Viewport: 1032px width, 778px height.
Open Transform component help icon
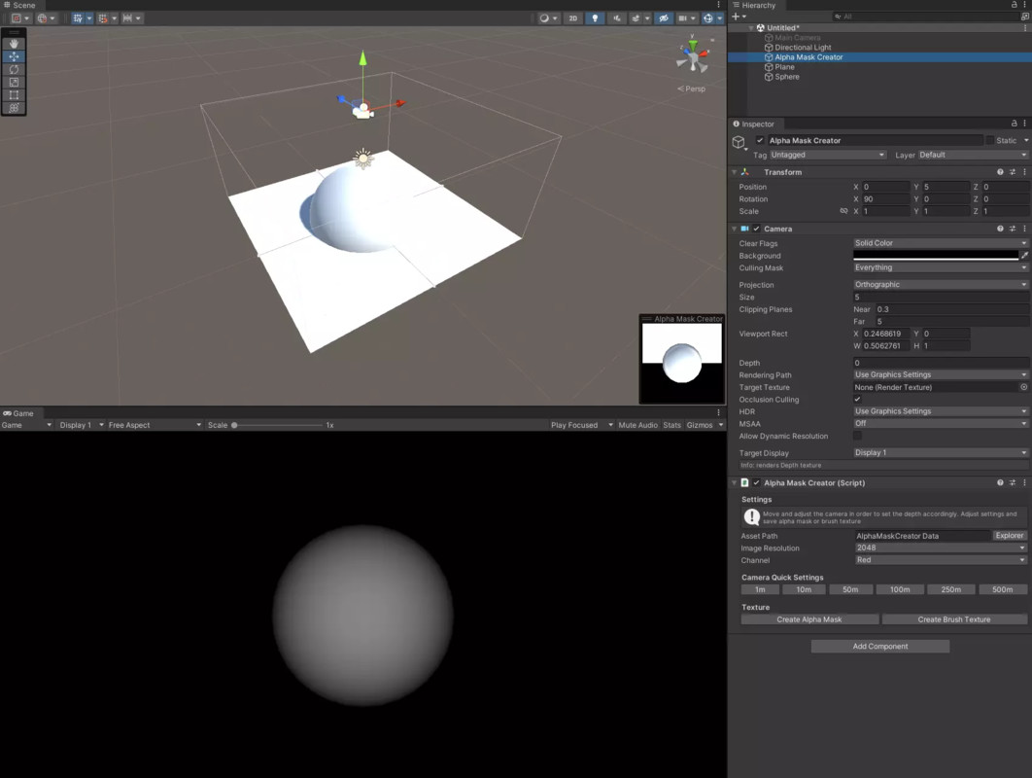[x=1000, y=172]
